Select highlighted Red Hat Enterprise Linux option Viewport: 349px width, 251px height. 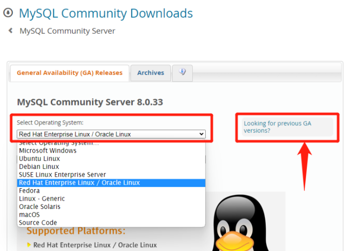(x=111, y=183)
